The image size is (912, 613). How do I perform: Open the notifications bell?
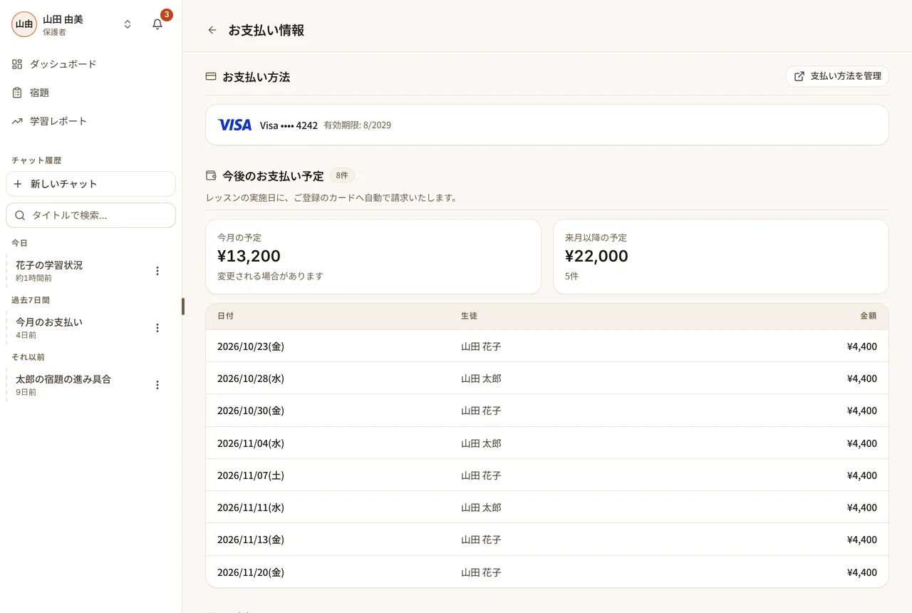[x=157, y=24]
